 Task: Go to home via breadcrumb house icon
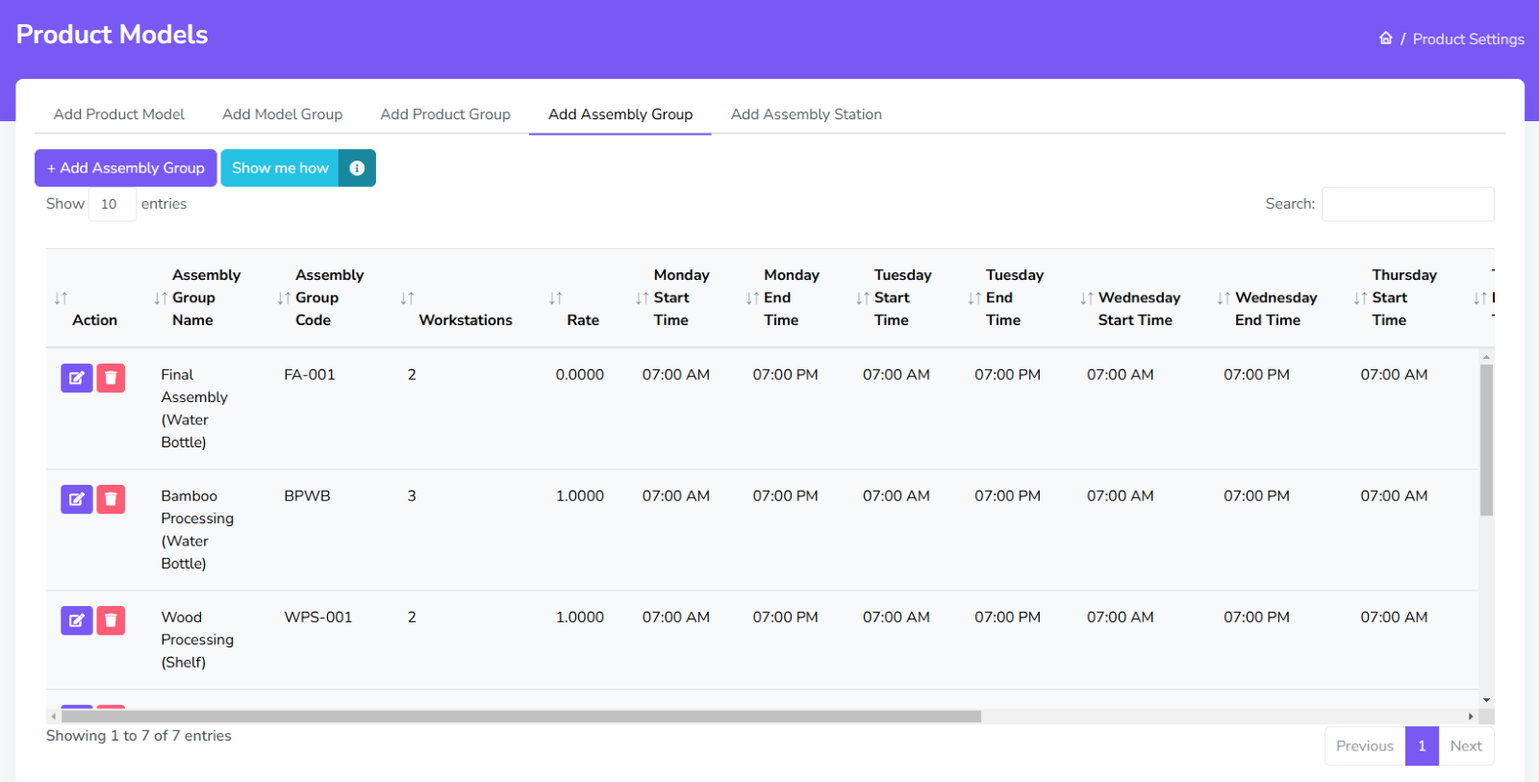[1385, 38]
